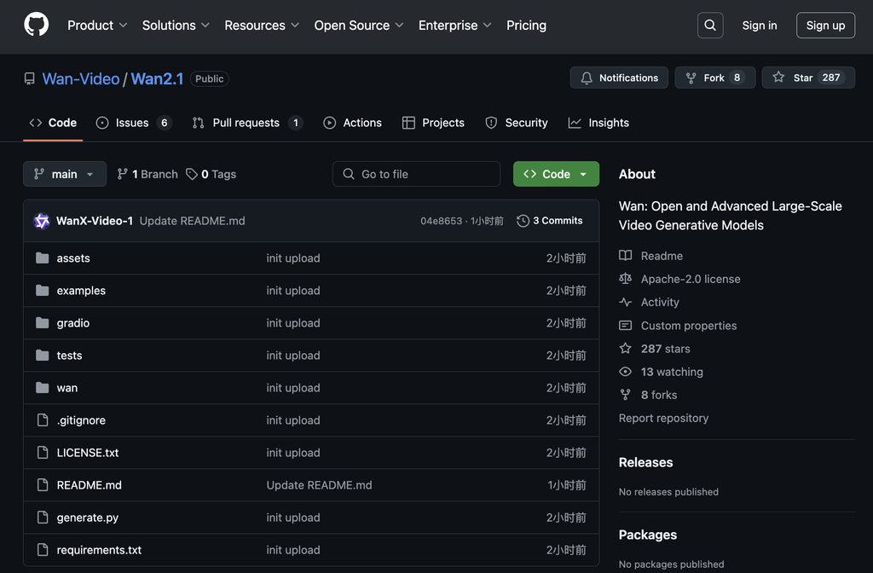This screenshot has height=573, width=873.
Task: Click the Sign up button
Action: pos(825,25)
